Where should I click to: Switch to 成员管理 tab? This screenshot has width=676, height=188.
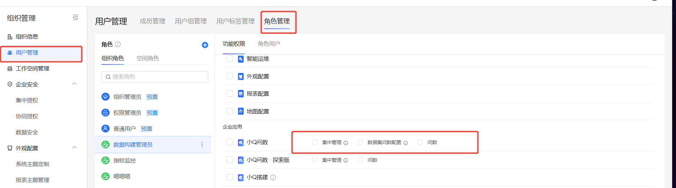tap(153, 21)
